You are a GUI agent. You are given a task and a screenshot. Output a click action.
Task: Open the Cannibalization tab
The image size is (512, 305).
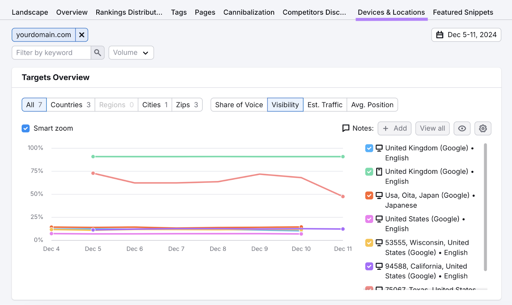(249, 12)
